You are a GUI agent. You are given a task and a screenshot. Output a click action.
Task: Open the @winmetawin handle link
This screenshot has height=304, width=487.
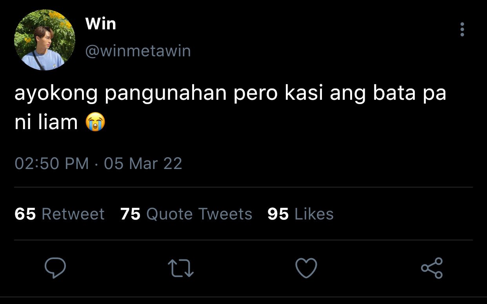[138, 51]
